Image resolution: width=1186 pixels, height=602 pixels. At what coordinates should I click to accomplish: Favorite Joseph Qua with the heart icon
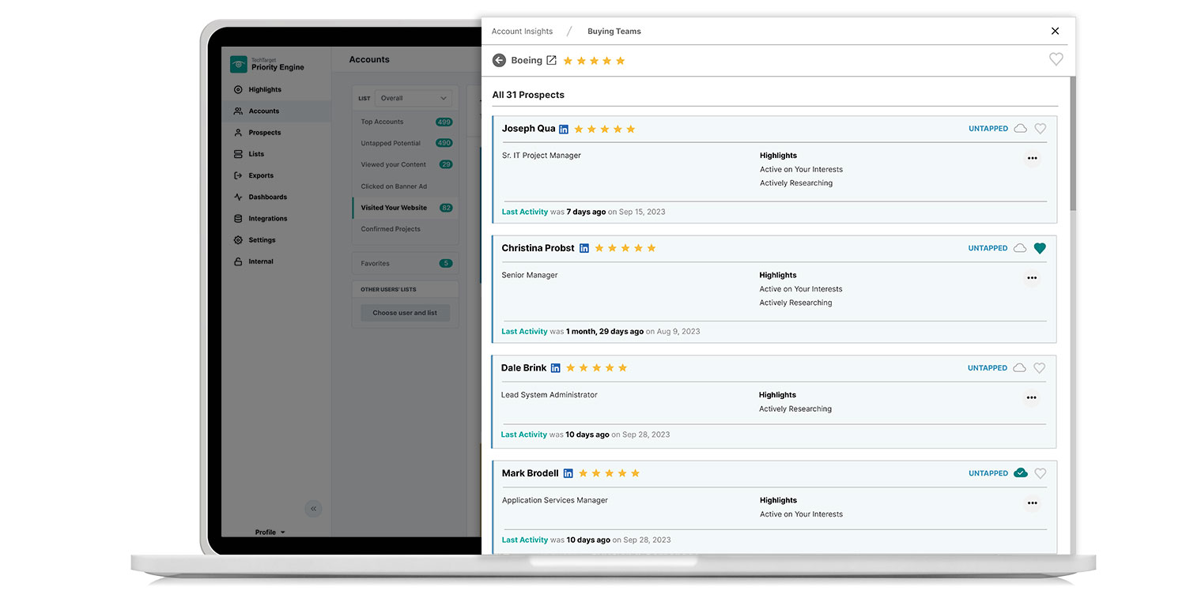[x=1041, y=129]
